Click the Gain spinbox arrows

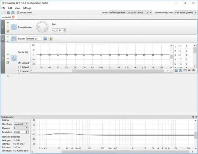click(x=64, y=30)
